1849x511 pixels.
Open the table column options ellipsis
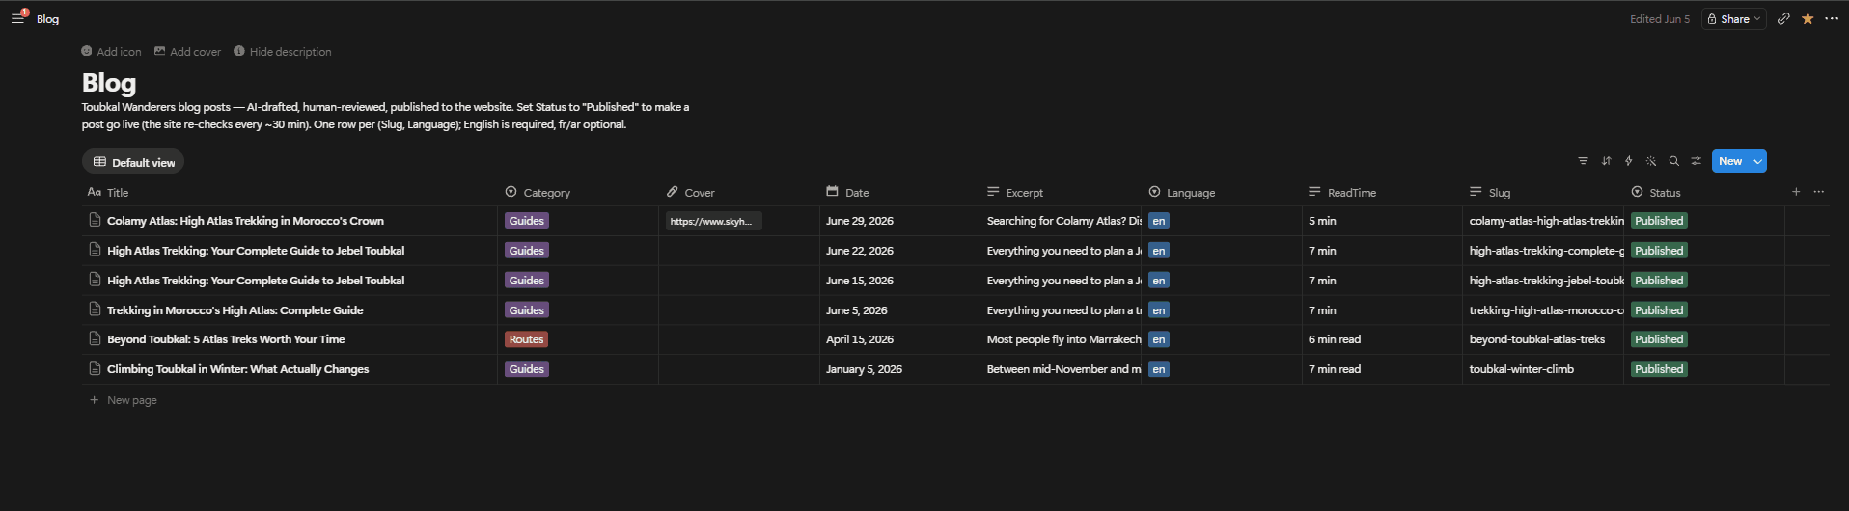pos(1819,192)
